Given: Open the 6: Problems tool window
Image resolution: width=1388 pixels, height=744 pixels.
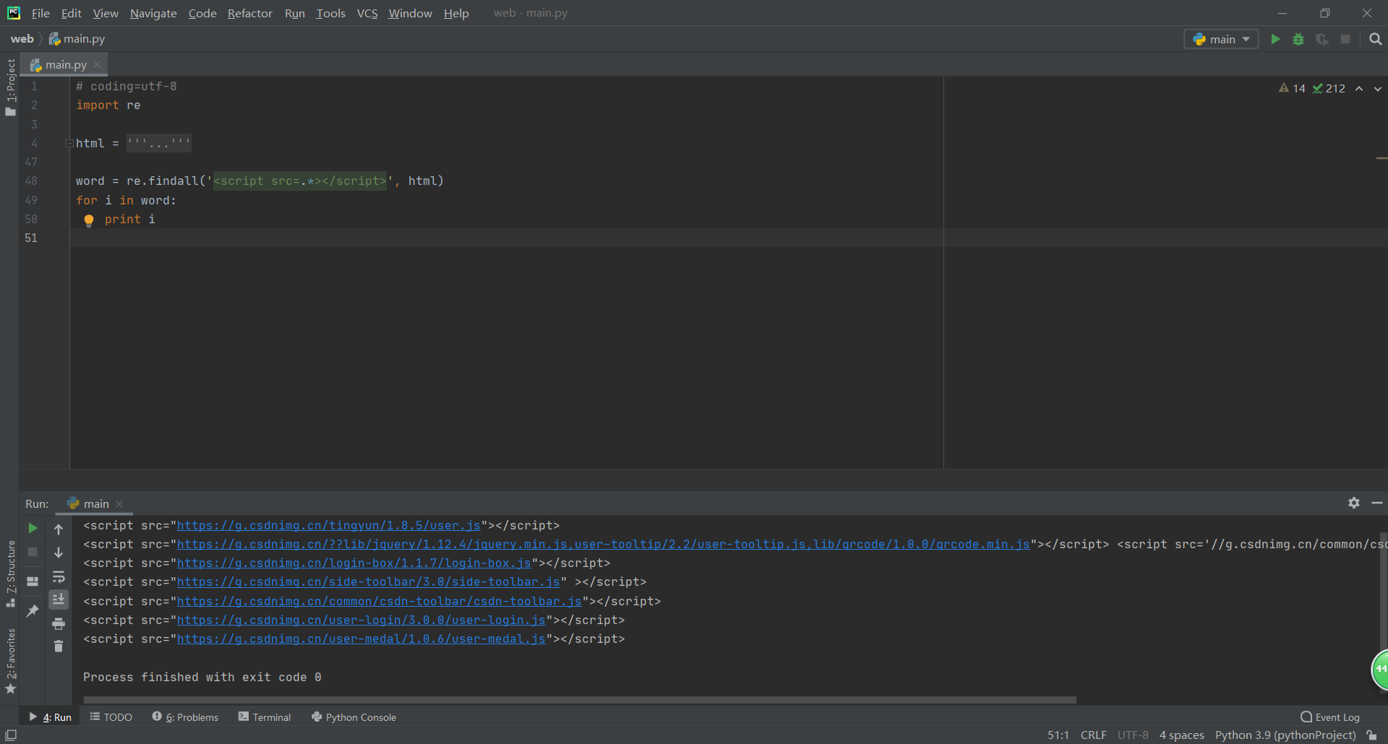Looking at the screenshot, I should tap(185, 717).
